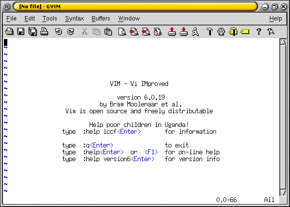Click the scrollbar down arrow
This screenshot has height=207, width=290.
point(283,193)
